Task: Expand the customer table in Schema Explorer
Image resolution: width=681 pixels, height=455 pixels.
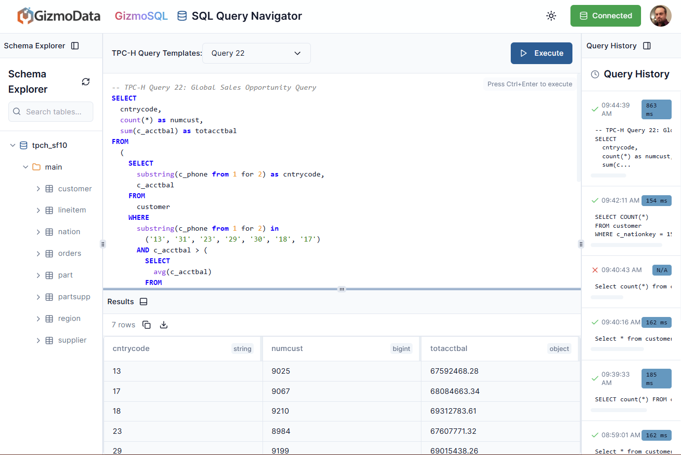Action: pyautogui.click(x=38, y=188)
